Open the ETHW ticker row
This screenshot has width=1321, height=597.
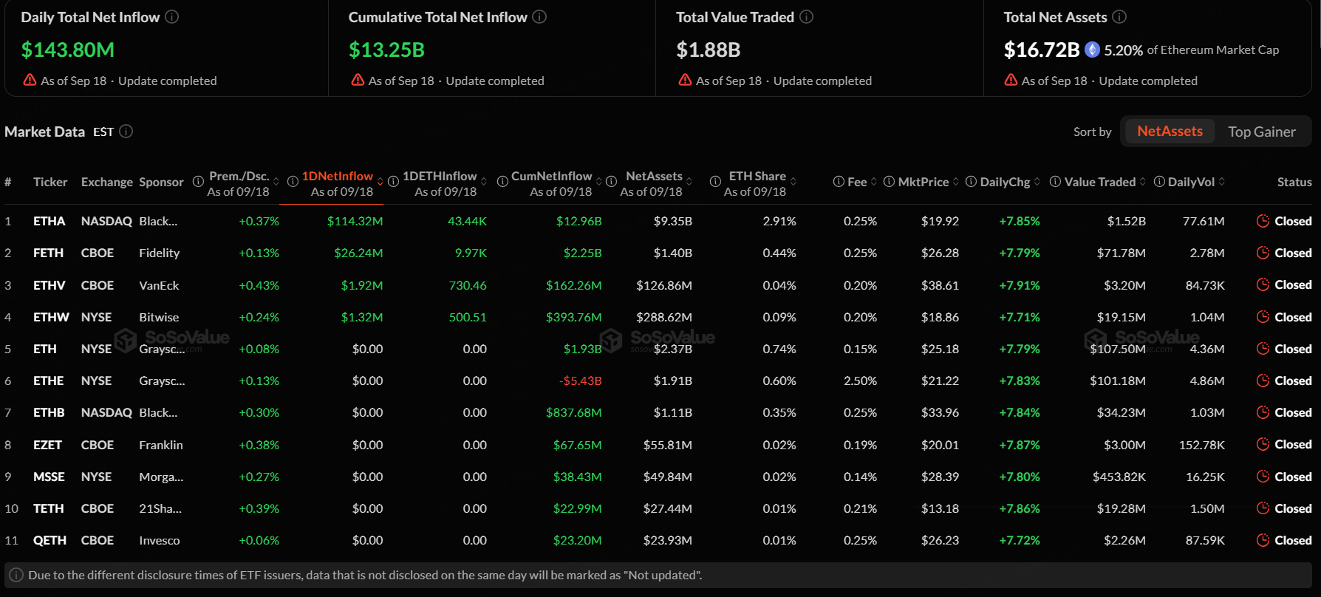[x=51, y=317]
